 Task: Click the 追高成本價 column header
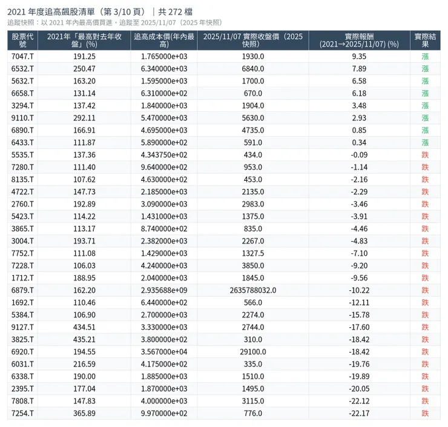click(164, 41)
